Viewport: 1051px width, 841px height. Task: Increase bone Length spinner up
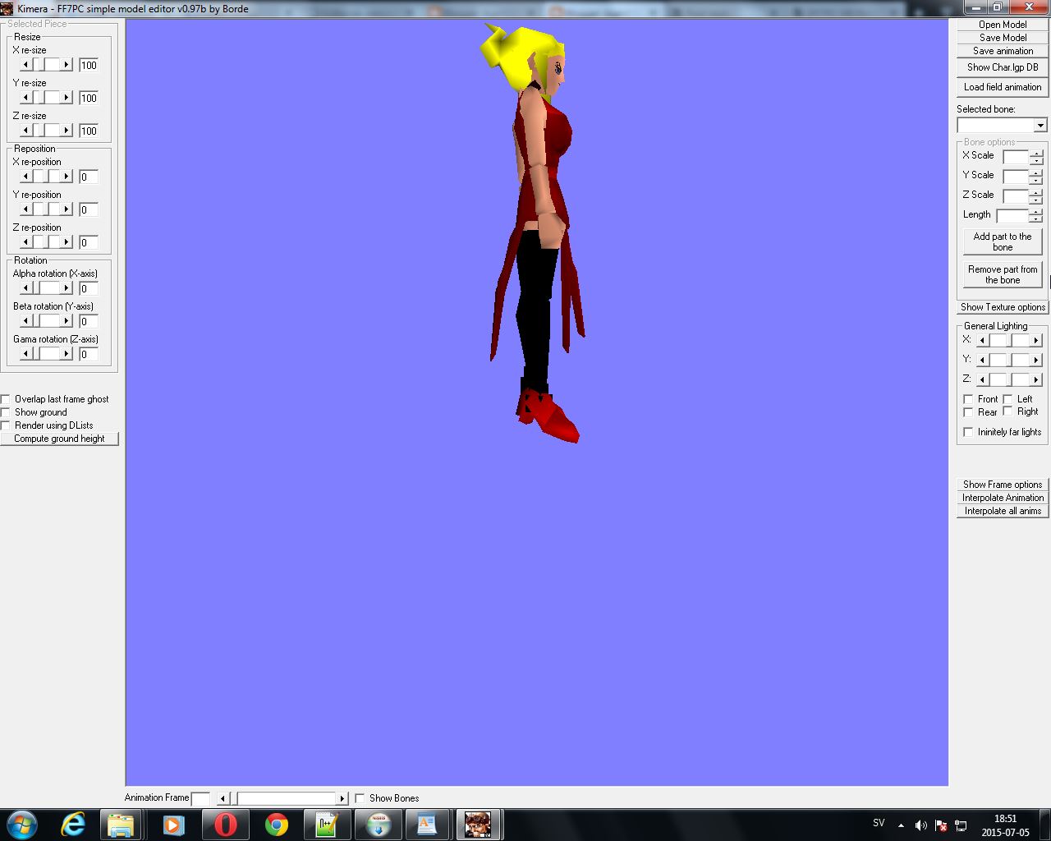1036,212
